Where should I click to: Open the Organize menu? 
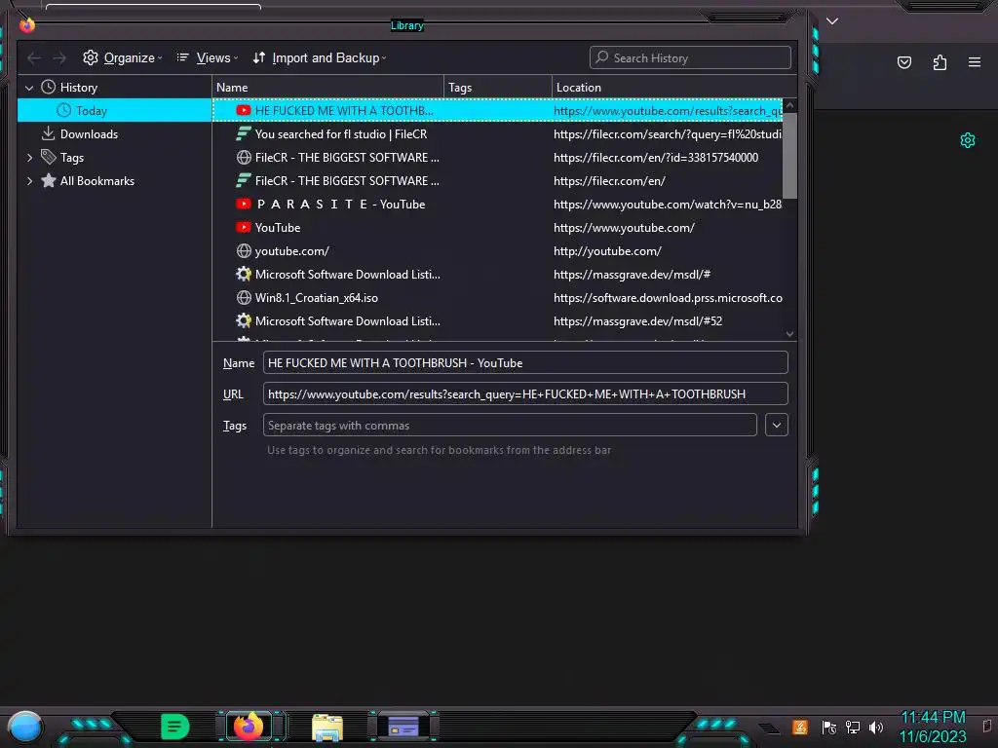pyautogui.click(x=123, y=57)
